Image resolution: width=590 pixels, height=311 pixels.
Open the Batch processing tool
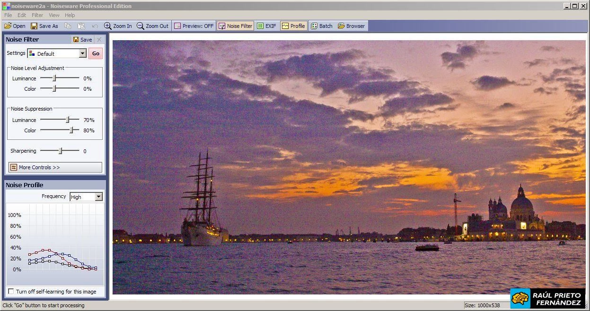321,26
